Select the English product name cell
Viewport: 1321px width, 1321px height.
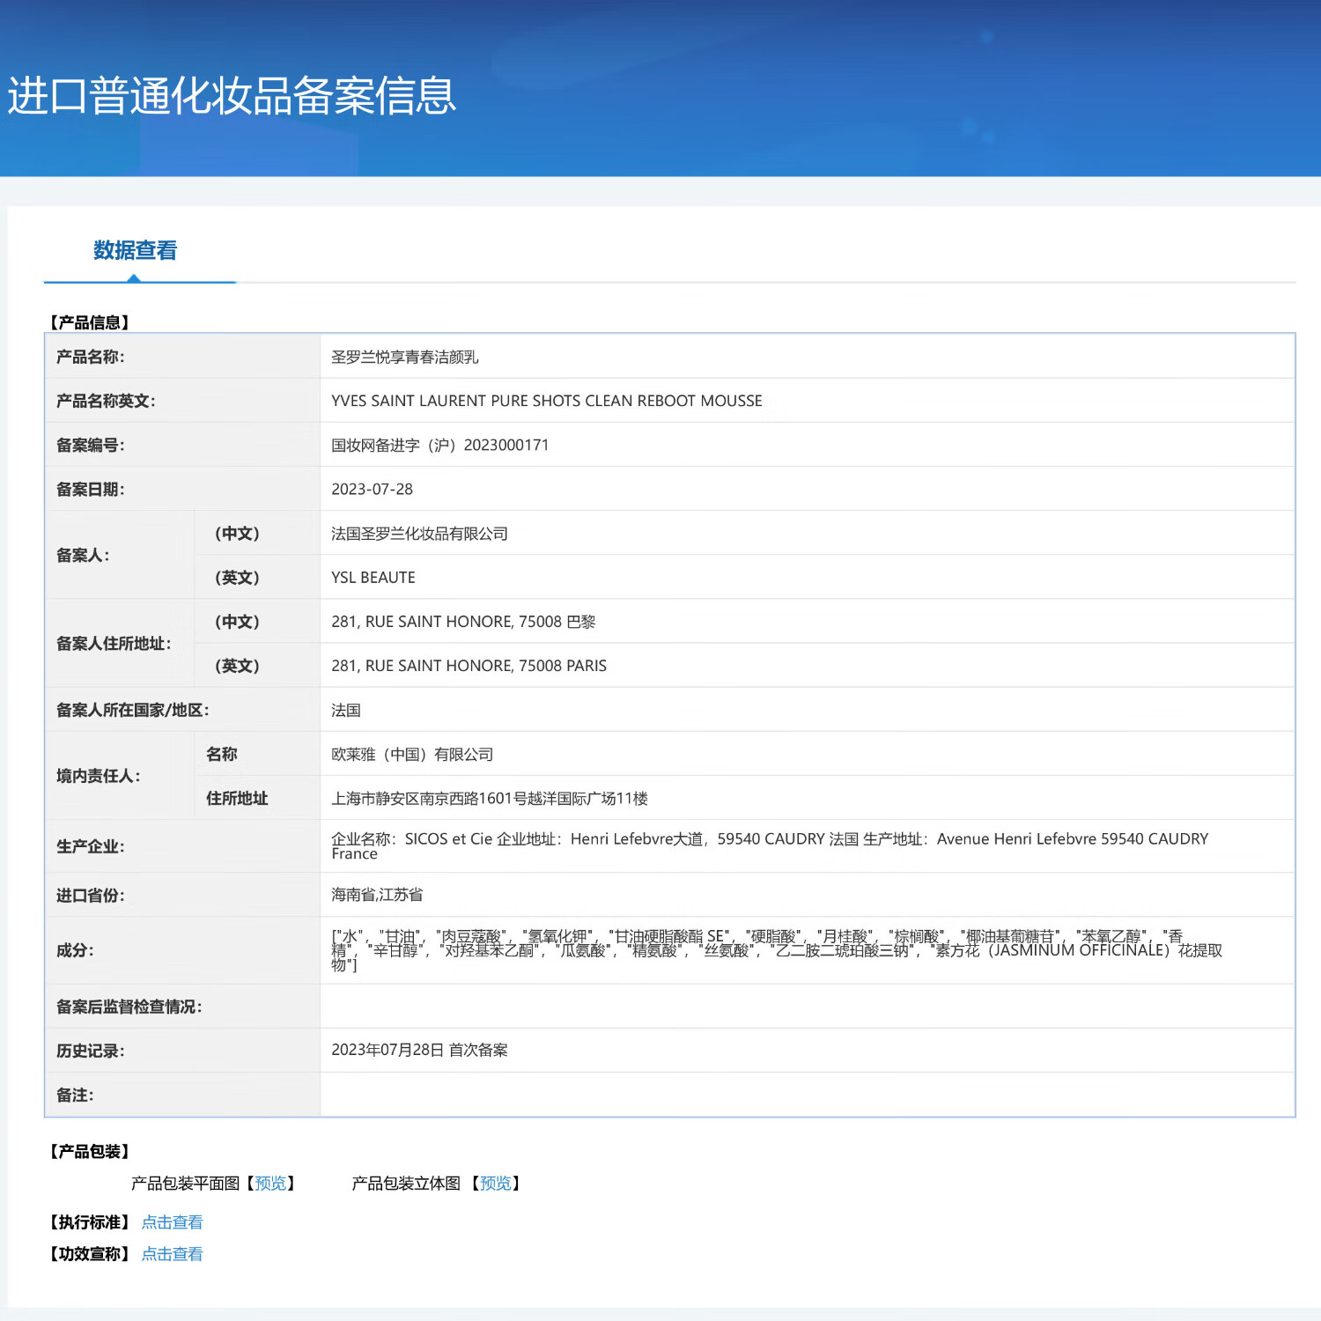[546, 401]
